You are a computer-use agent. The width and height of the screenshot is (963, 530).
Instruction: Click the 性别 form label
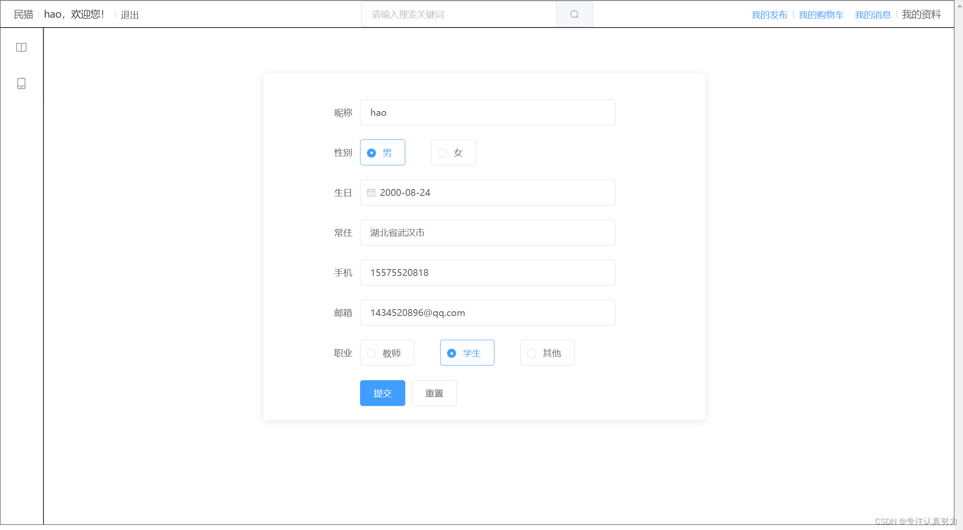343,152
